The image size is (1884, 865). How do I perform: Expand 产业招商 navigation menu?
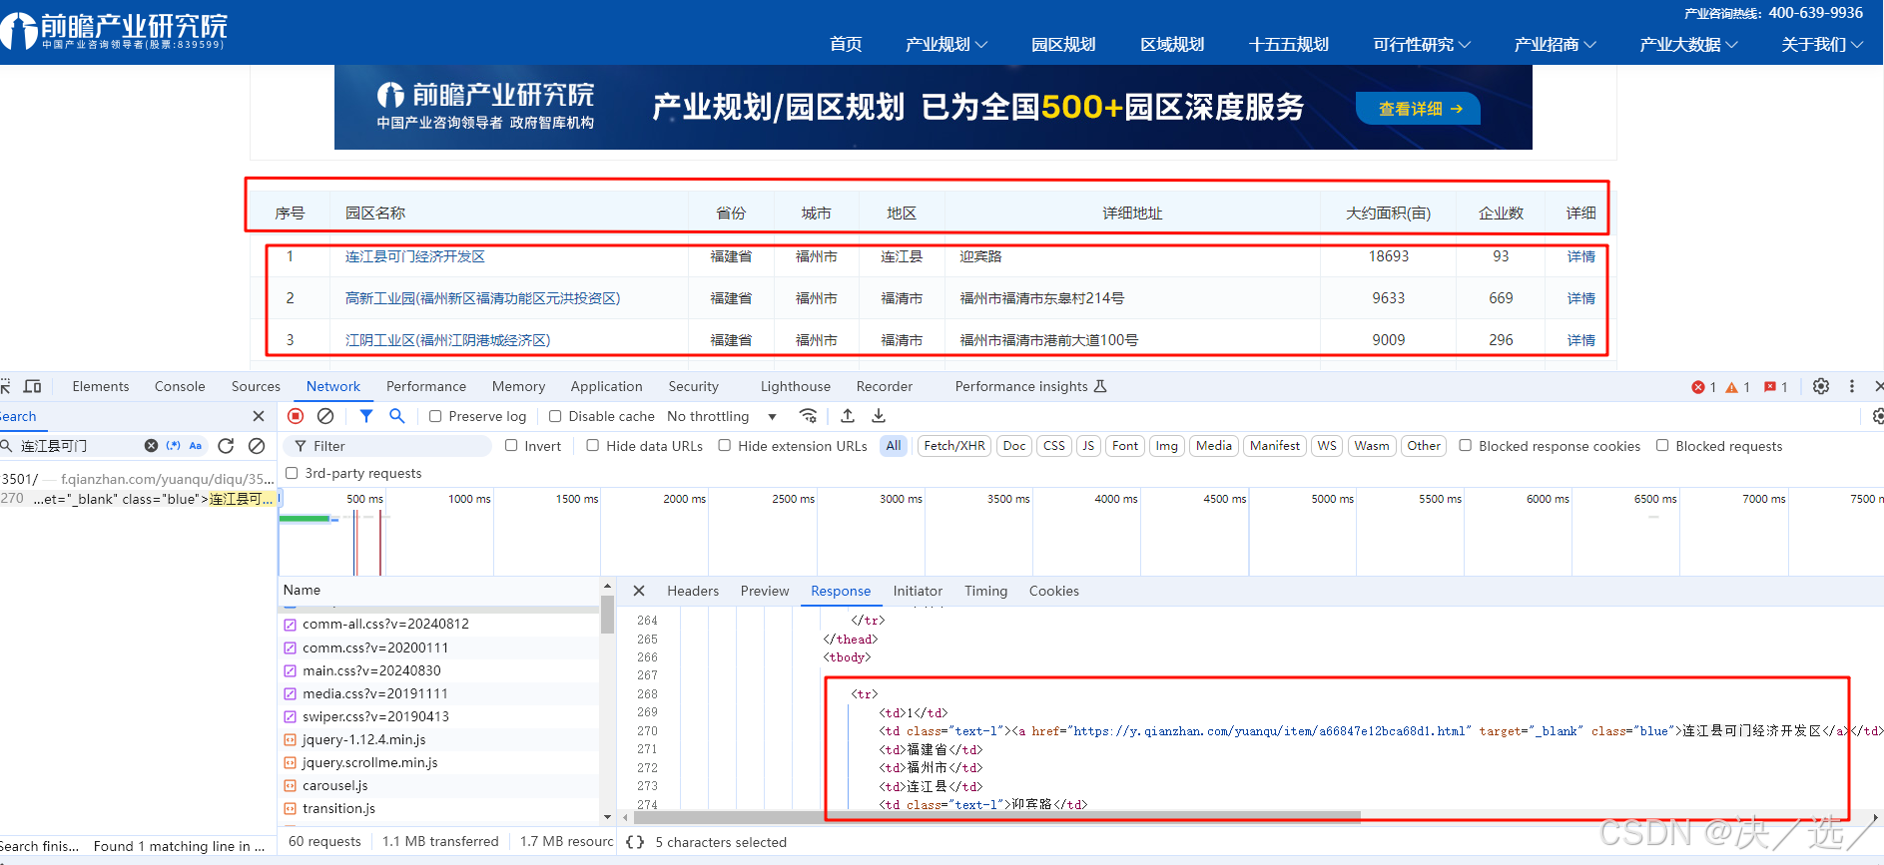[1555, 44]
